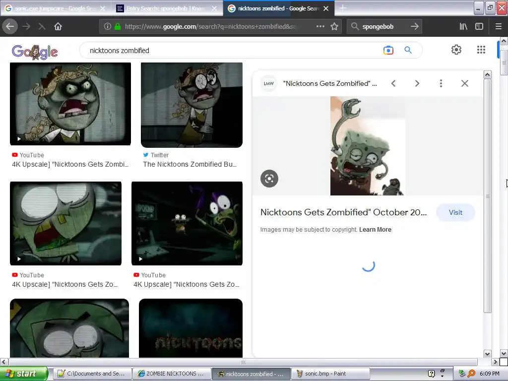Switch to C:\Documents and Se... taskbar window
This screenshot has width=508, height=381.
click(x=92, y=374)
